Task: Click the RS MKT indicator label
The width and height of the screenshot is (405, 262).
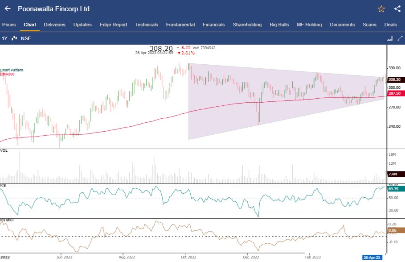Action: [6, 220]
